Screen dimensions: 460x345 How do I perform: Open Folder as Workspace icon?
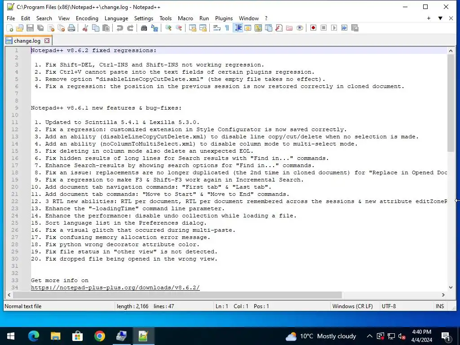pos(289,28)
